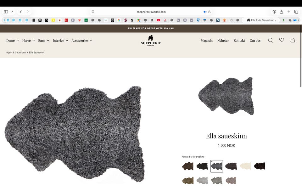Image resolution: width=302 pixels, height=196 pixels.
Task: Click the small sheepskin thumbnail above the title
Action: 226,96
